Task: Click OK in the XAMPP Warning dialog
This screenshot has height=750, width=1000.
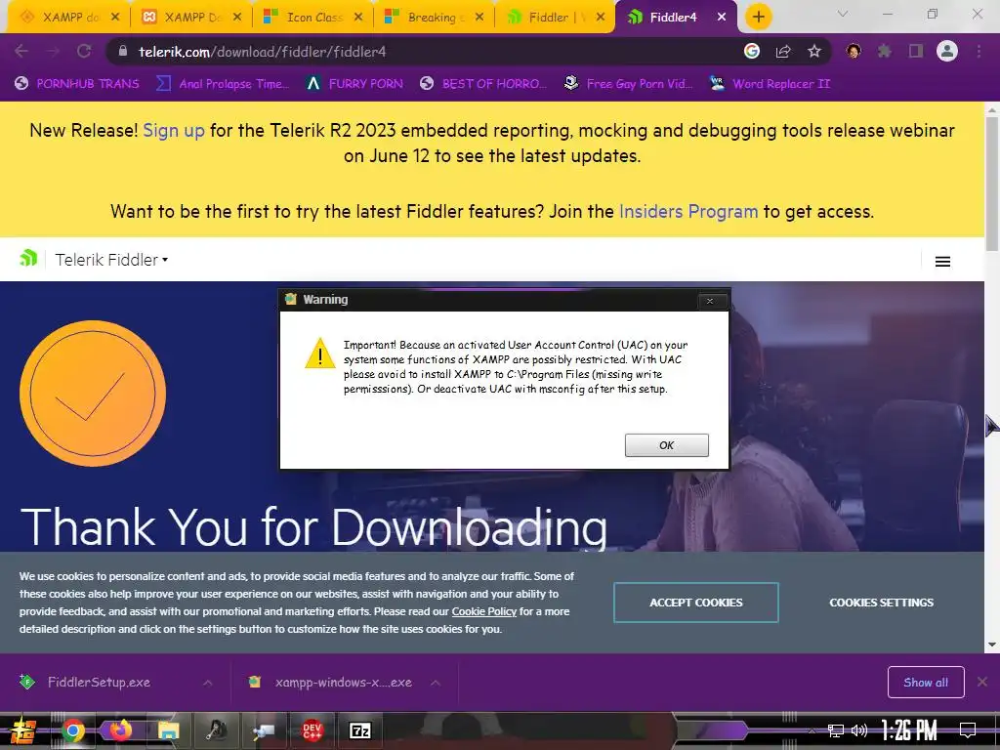Action: coord(666,445)
